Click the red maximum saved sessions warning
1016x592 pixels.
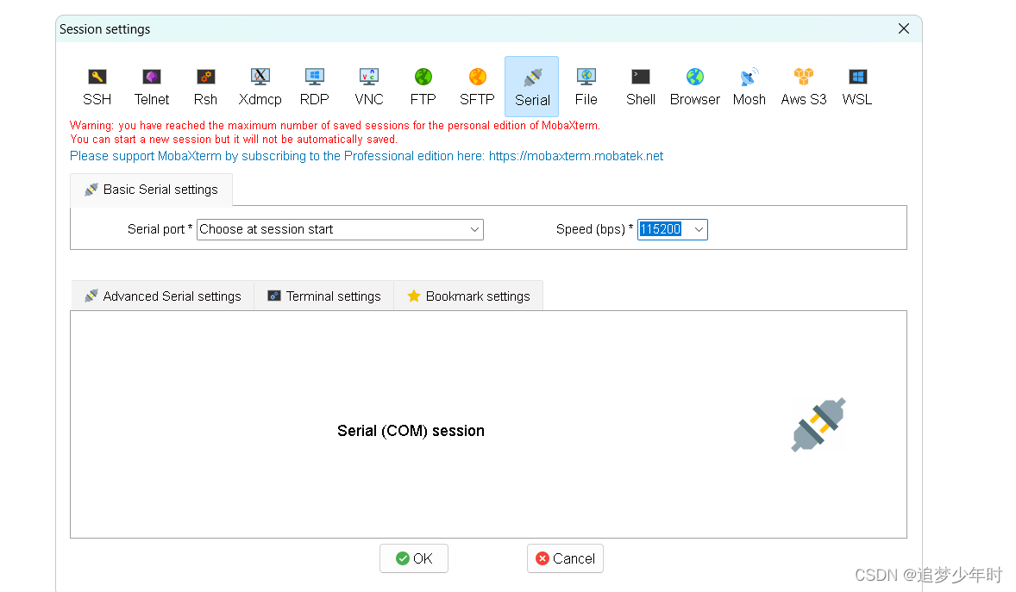335,132
